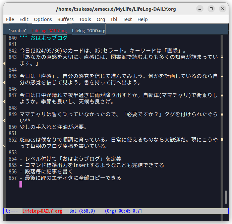This screenshot has width=232, height=224.
Task: Click the 06:45 time display in mode line
Action: [x=124, y=211]
